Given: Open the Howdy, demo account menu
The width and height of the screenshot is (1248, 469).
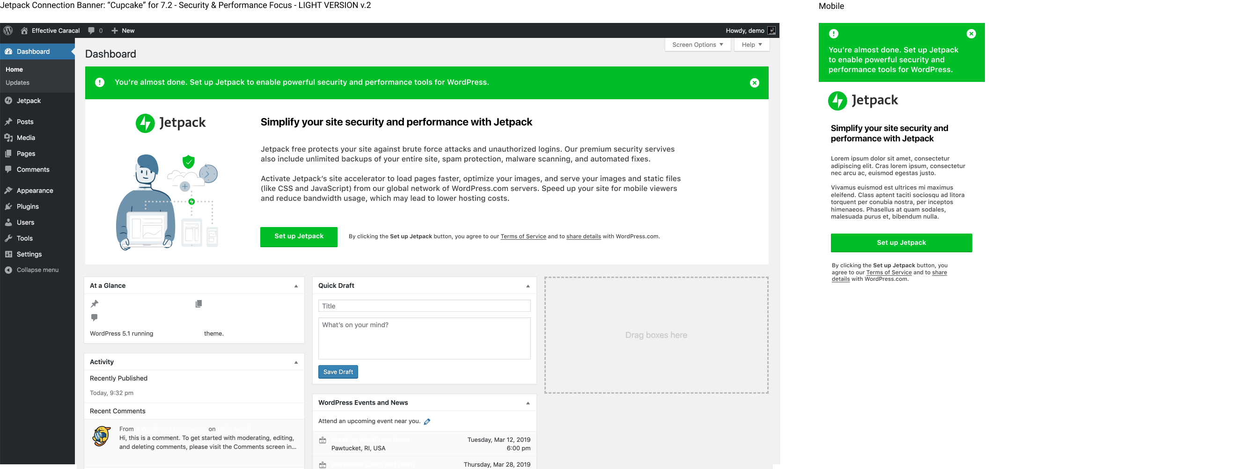Looking at the screenshot, I should [750, 30].
